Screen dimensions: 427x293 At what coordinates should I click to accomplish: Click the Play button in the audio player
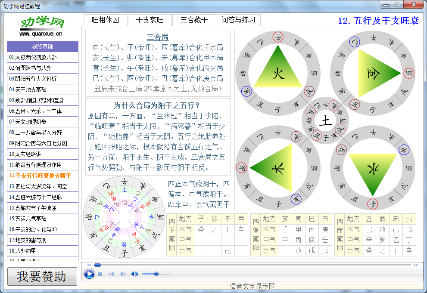pyautogui.click(x=89, y=274)
